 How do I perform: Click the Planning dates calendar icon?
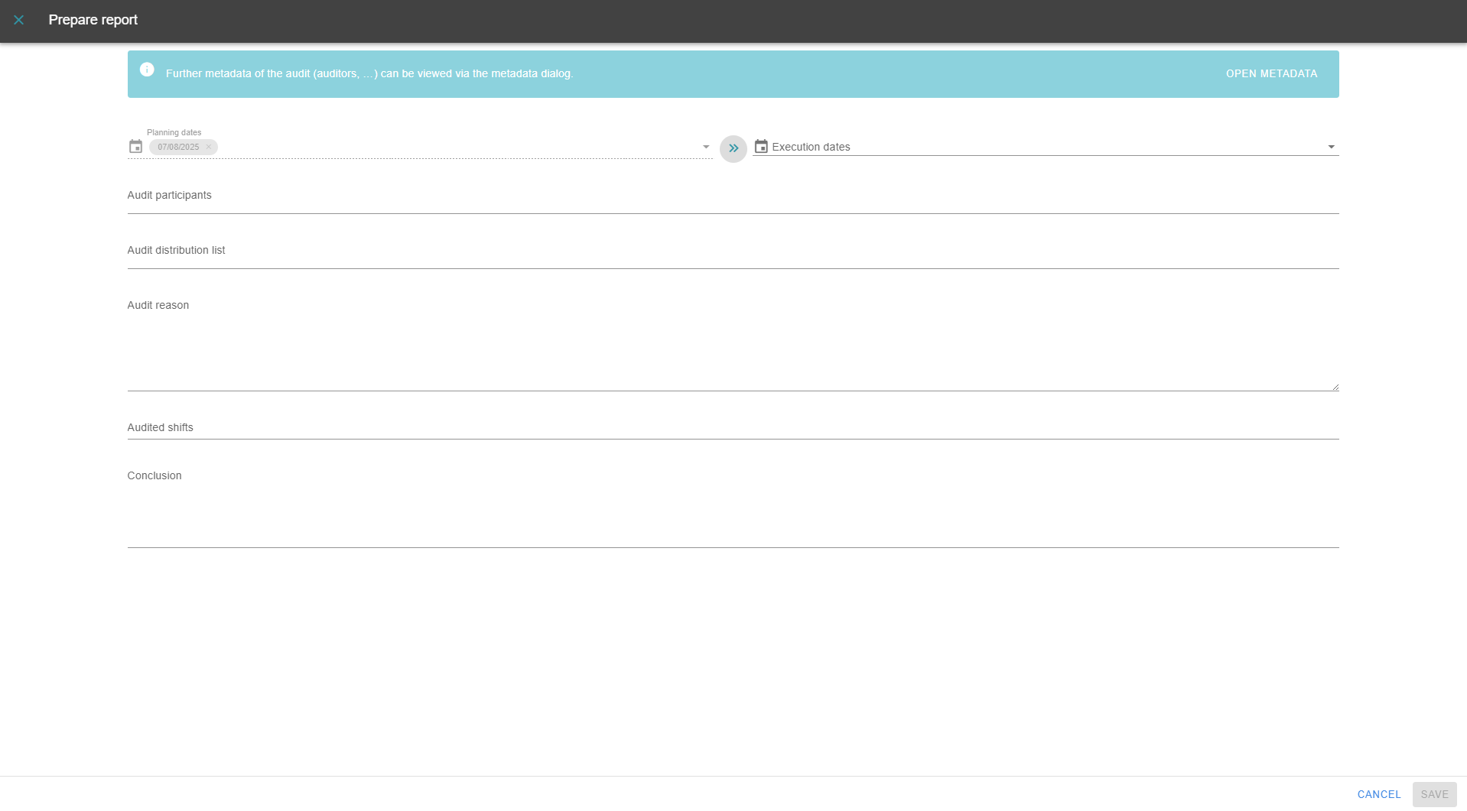(x=135, y=147)
